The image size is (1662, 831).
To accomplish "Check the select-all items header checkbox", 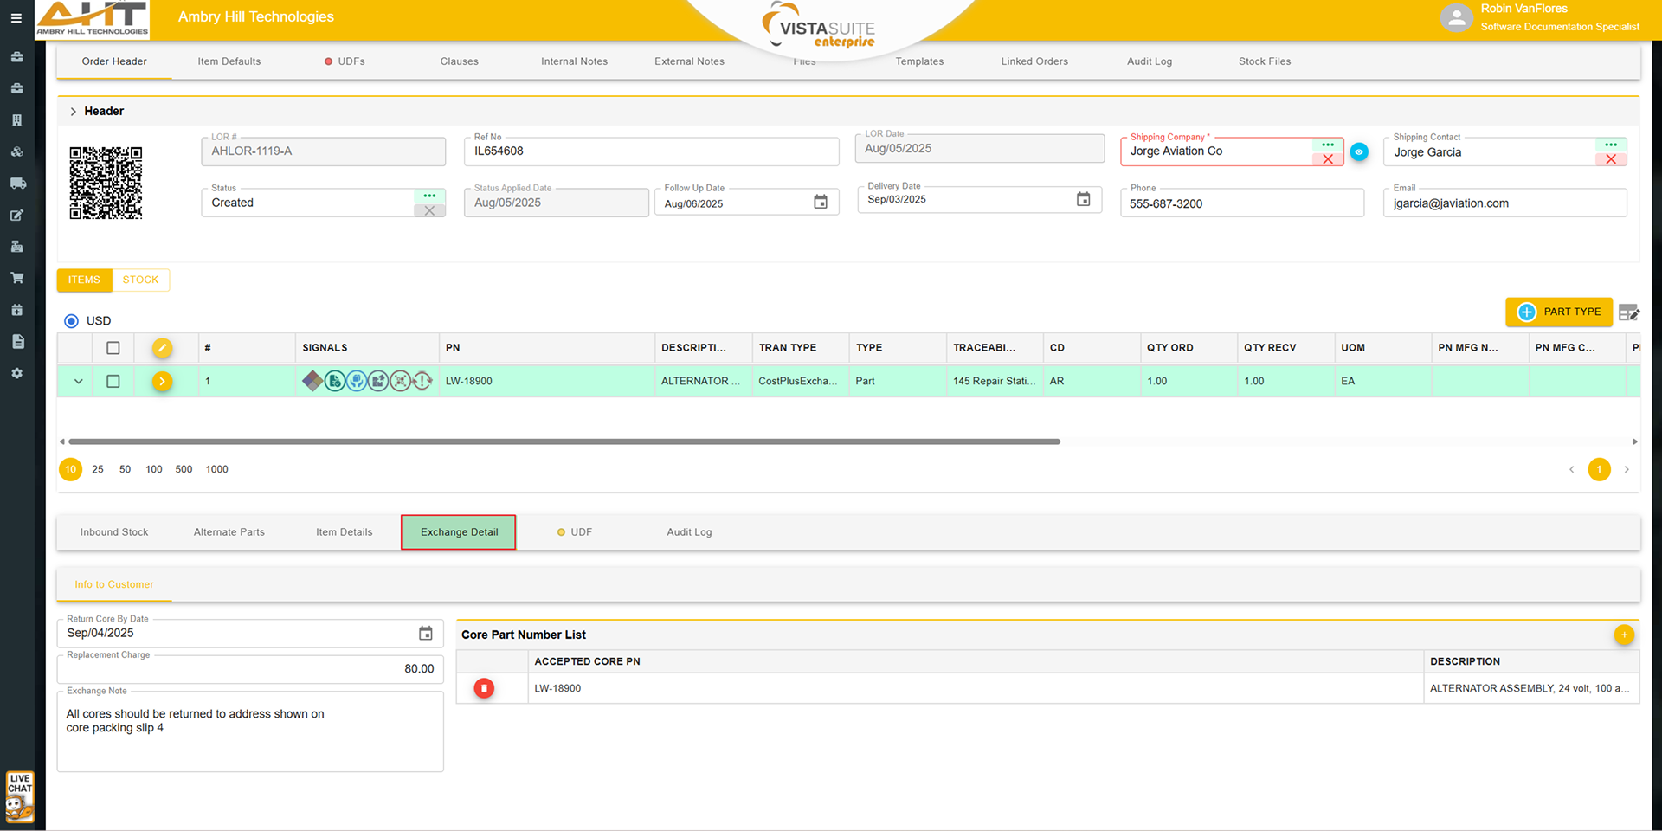I will [x=113, y=348].
